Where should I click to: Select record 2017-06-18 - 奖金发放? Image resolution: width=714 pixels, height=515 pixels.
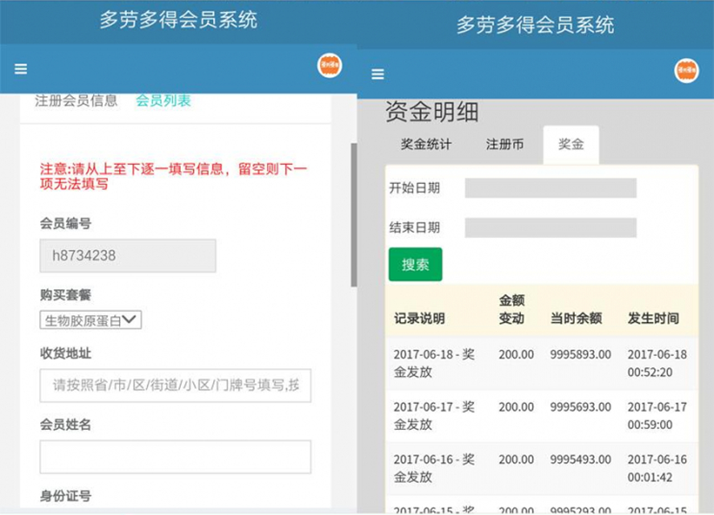tap(434, 363)
